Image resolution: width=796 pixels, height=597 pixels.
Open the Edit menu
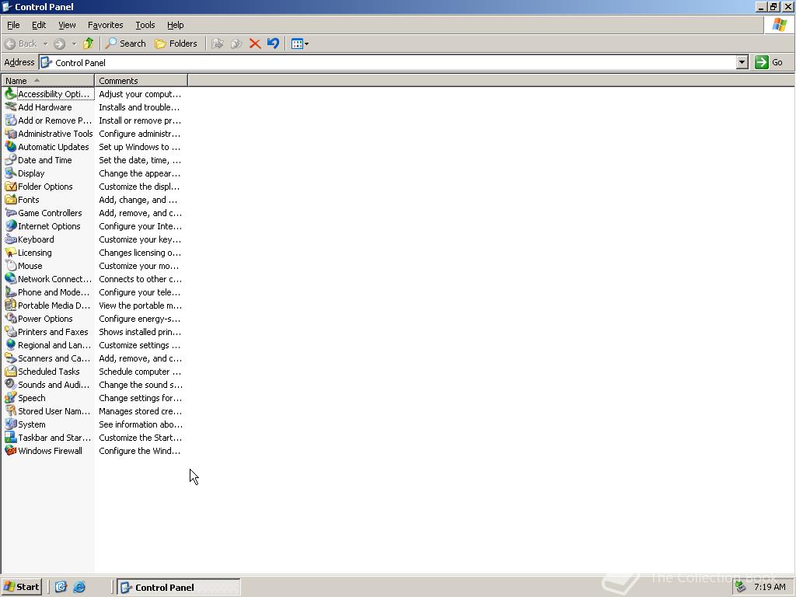point(39,25)
